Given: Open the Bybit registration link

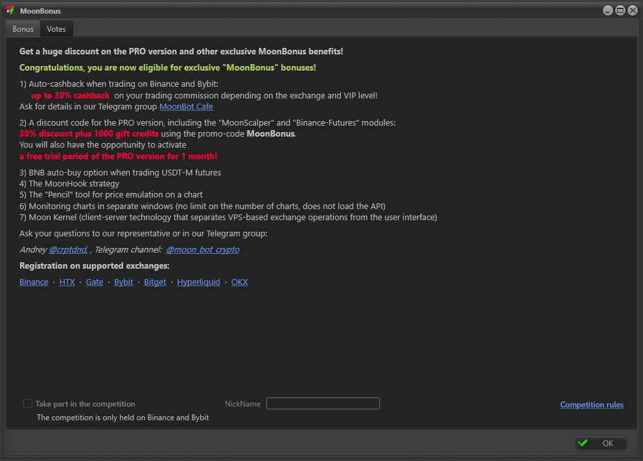Looking at the screenshot, I should coord(123,282).
